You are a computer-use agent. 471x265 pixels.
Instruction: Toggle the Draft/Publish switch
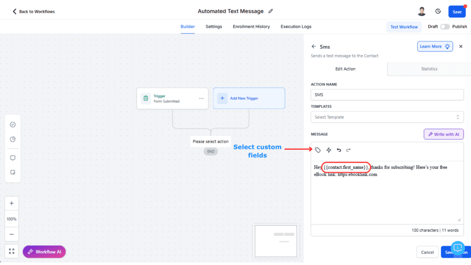pos(444,27)
